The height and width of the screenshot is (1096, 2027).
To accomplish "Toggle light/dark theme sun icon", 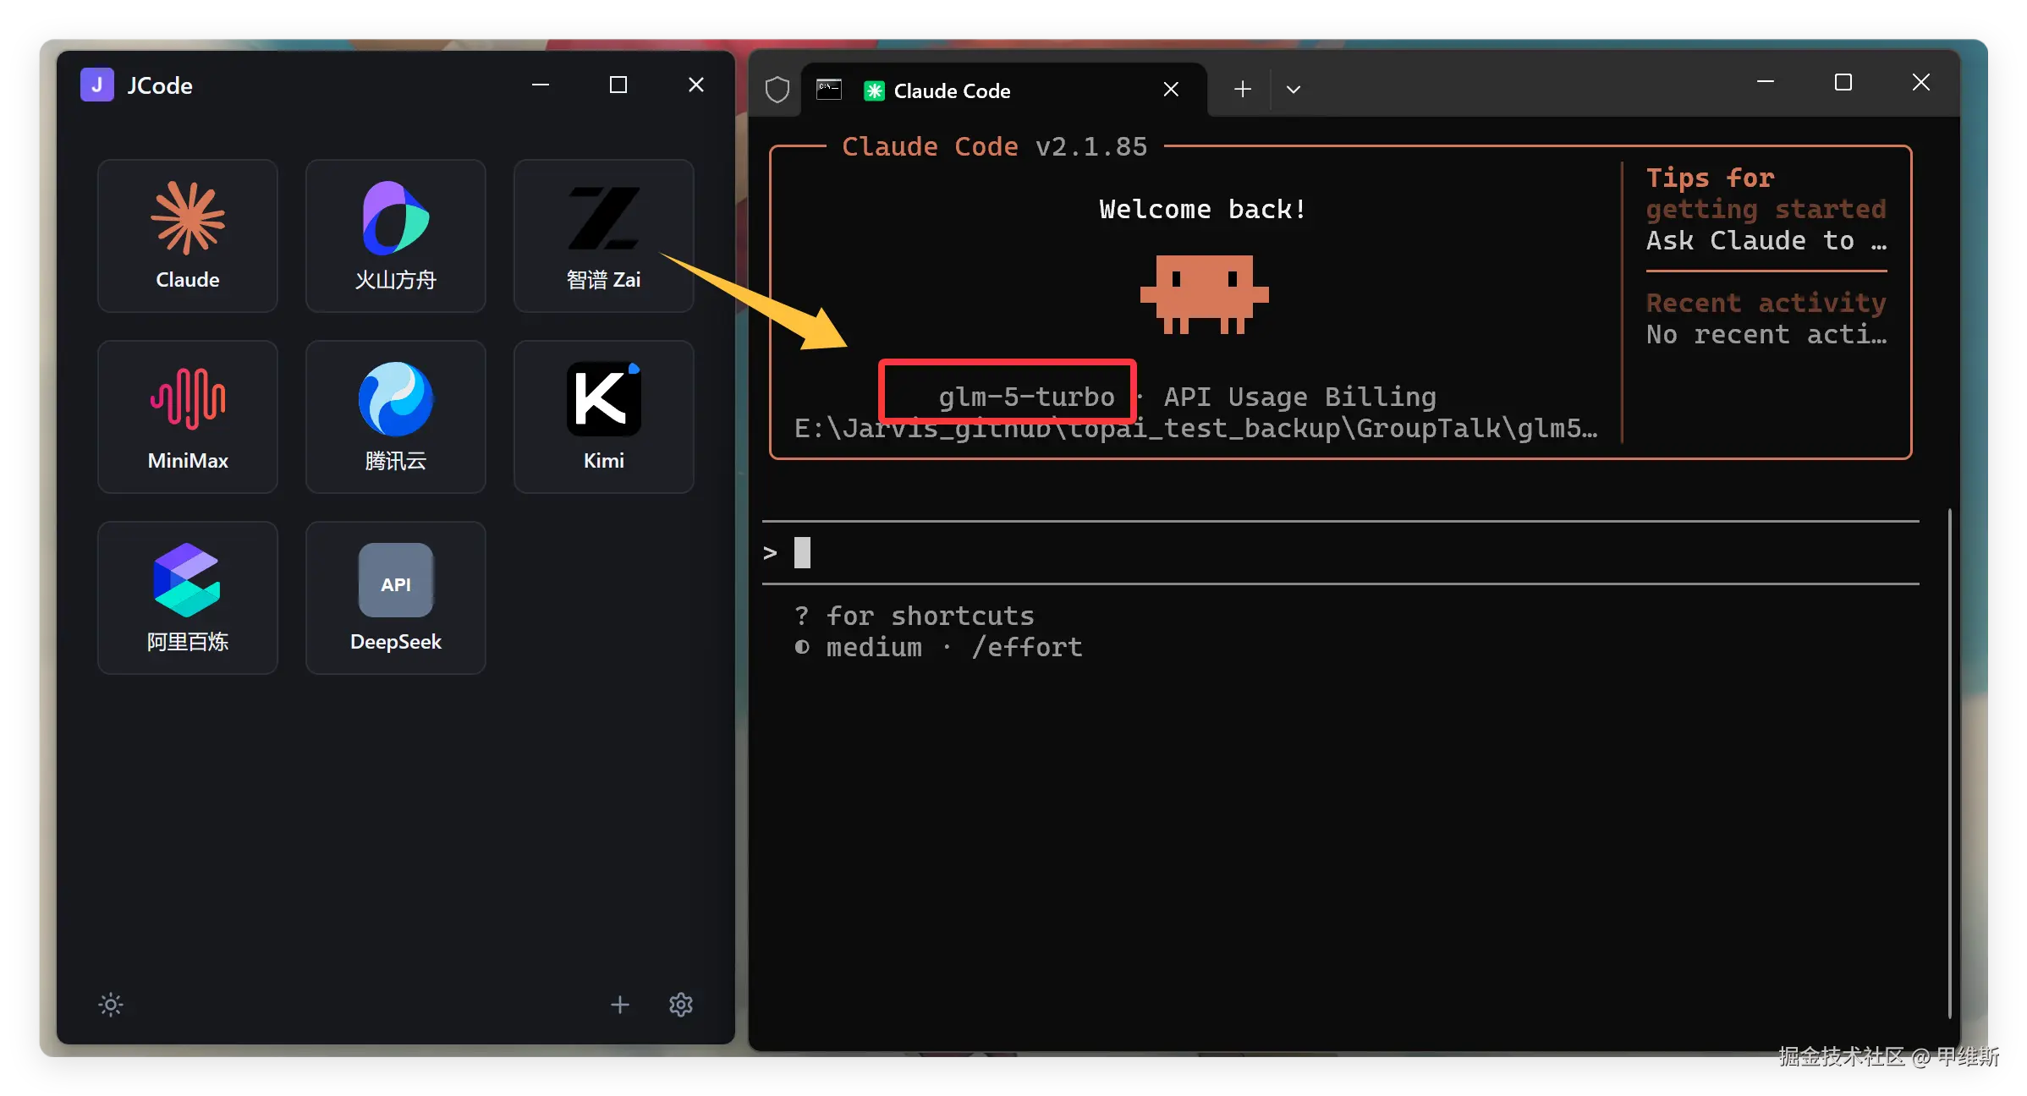I will tap(111, 1005).
